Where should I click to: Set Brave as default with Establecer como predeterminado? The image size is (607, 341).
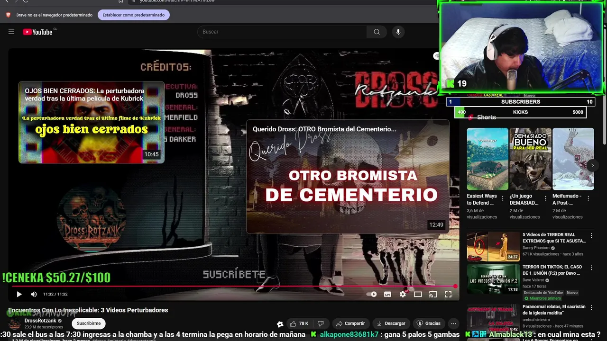(134, 15)
